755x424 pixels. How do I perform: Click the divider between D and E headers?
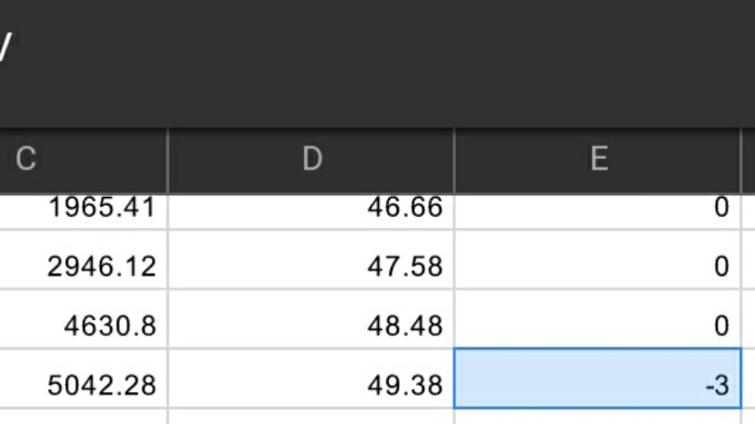455,160
